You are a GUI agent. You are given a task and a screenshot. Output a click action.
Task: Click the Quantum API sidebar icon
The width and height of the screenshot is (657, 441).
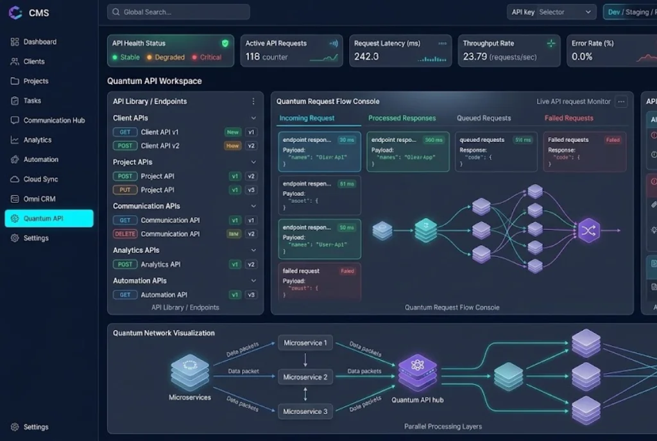tap(15, 218)
